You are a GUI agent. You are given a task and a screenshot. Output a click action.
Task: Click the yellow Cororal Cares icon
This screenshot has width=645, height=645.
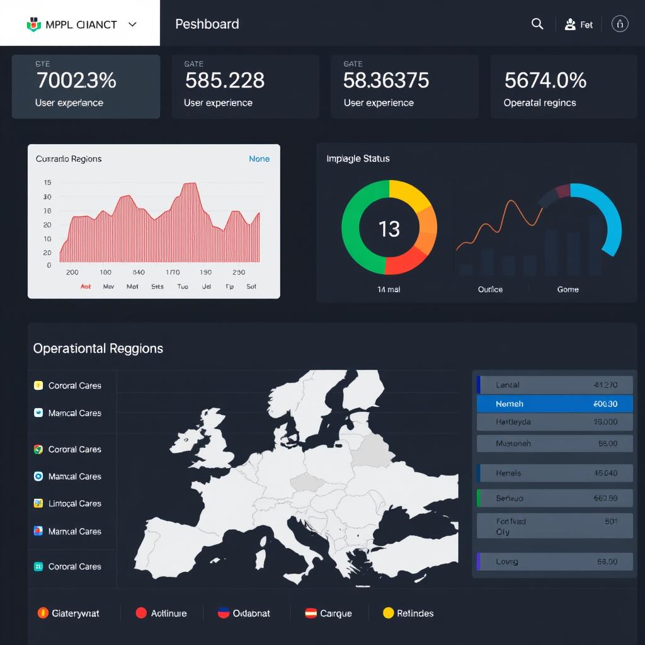tap(37, 385)
